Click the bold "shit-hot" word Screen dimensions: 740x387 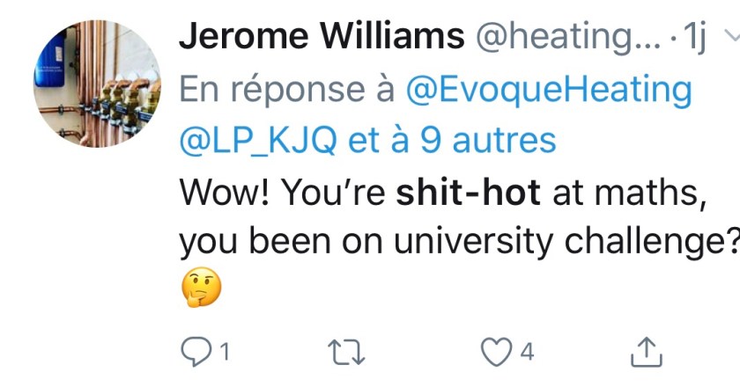pos(468,193)
